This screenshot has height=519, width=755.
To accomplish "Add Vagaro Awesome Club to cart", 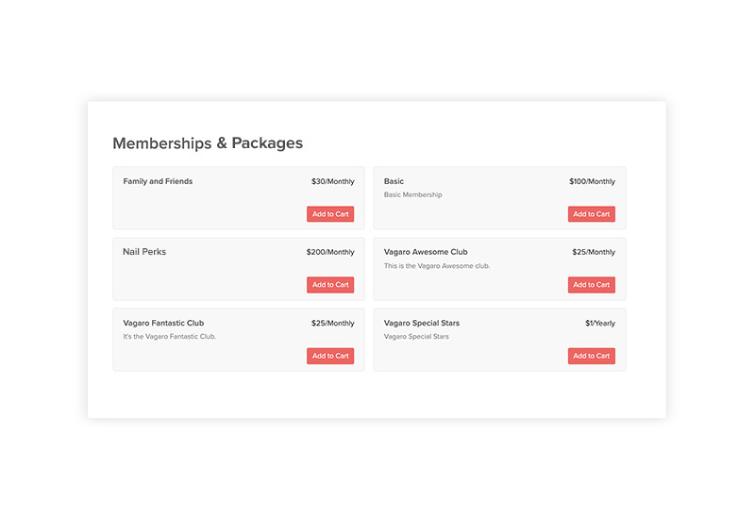I will point(591,285).
